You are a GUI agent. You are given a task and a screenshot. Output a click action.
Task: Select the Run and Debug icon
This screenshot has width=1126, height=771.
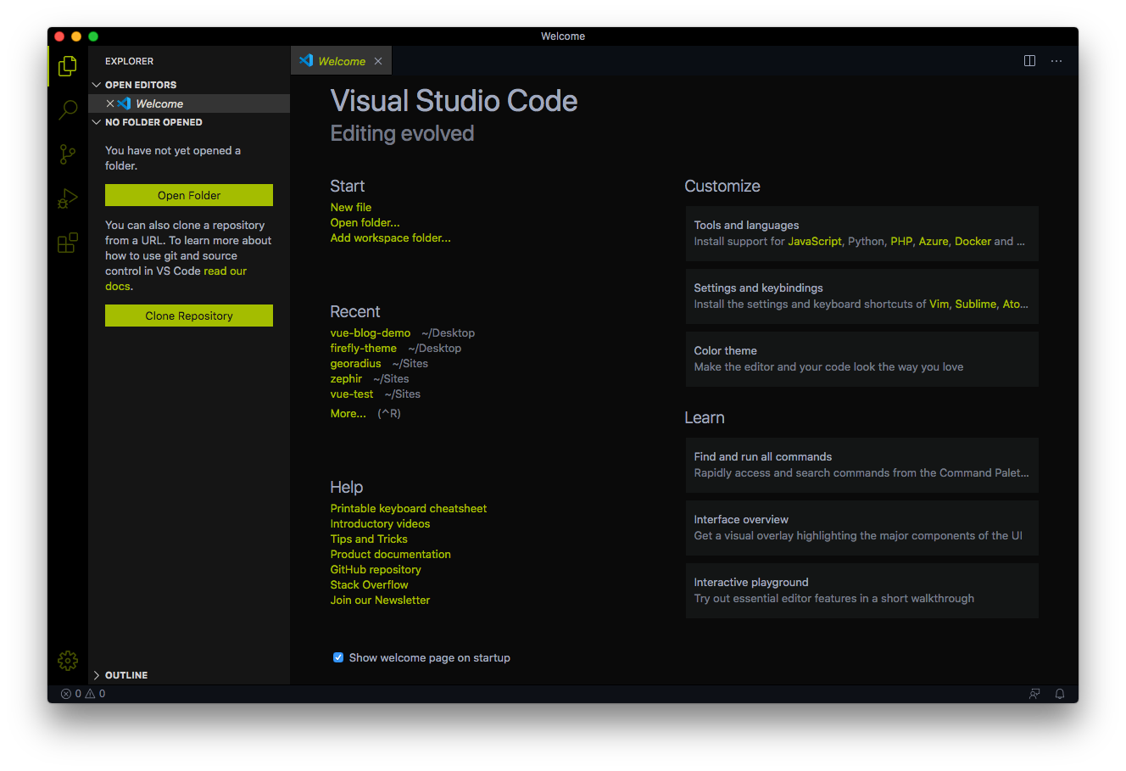pos(67,198)
